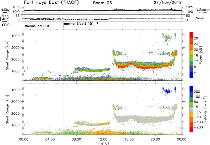
Task: Click the date '27/Nov/2019'
Action: (x=168, y=2)
